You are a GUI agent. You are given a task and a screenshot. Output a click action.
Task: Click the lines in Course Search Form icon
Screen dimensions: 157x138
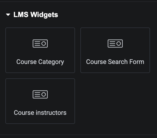pyautogui.click(x=112, y=43)
